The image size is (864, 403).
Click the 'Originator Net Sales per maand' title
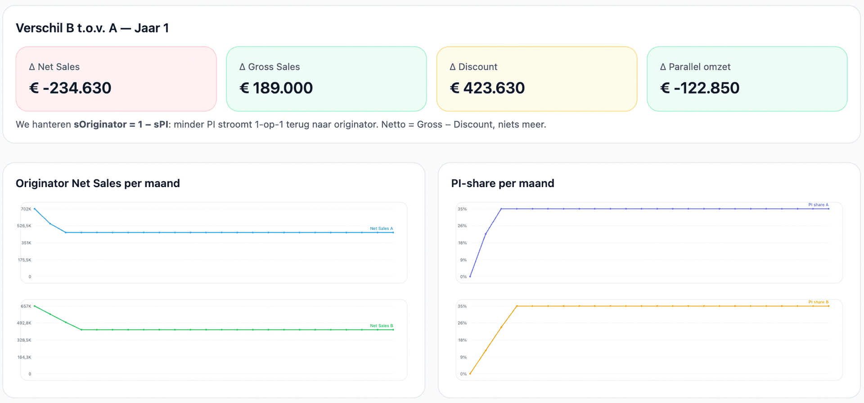[x=98, y=184]
